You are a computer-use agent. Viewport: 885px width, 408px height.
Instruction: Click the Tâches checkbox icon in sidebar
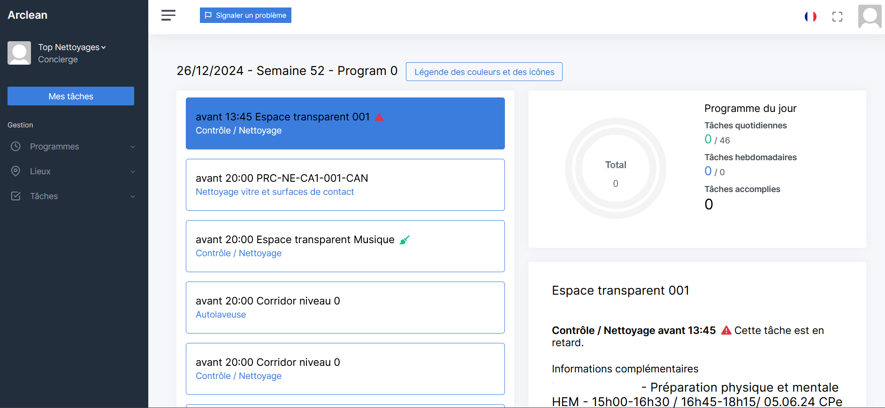click(x=15, y=196)
